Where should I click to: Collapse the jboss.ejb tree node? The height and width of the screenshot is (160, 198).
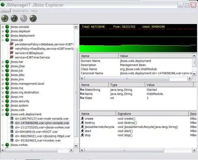pyautogui.click(x=3, y=40)
